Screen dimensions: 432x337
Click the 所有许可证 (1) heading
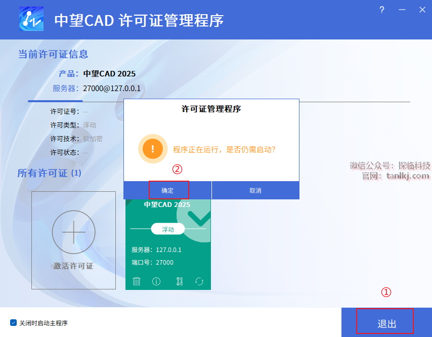point(49,173)
